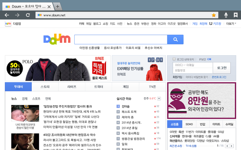
Task: Open trending item 제야의 종
Action: (128, 117)
